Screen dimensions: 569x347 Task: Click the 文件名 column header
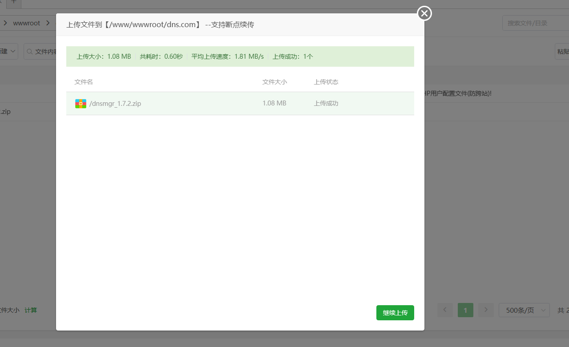pyautogui.click(x=83, y=82)
